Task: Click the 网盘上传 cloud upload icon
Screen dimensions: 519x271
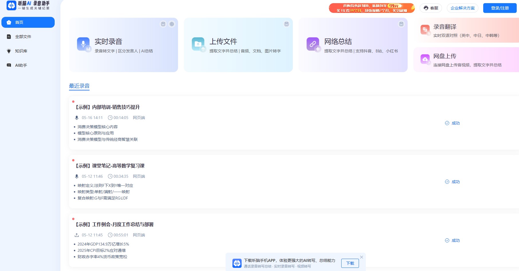Action: click(425, 59)
